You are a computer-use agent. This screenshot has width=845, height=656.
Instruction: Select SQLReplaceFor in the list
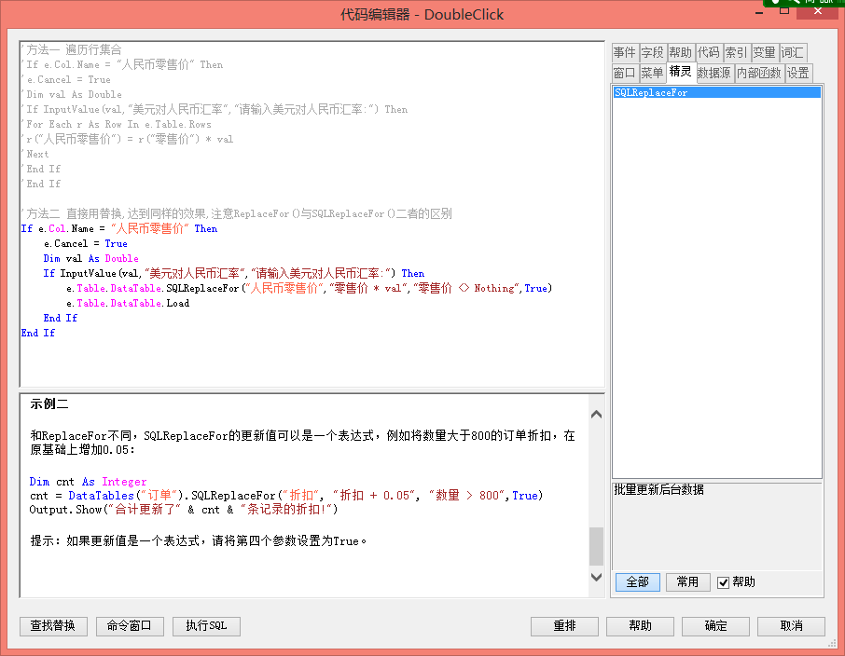(x=651, y=93)
